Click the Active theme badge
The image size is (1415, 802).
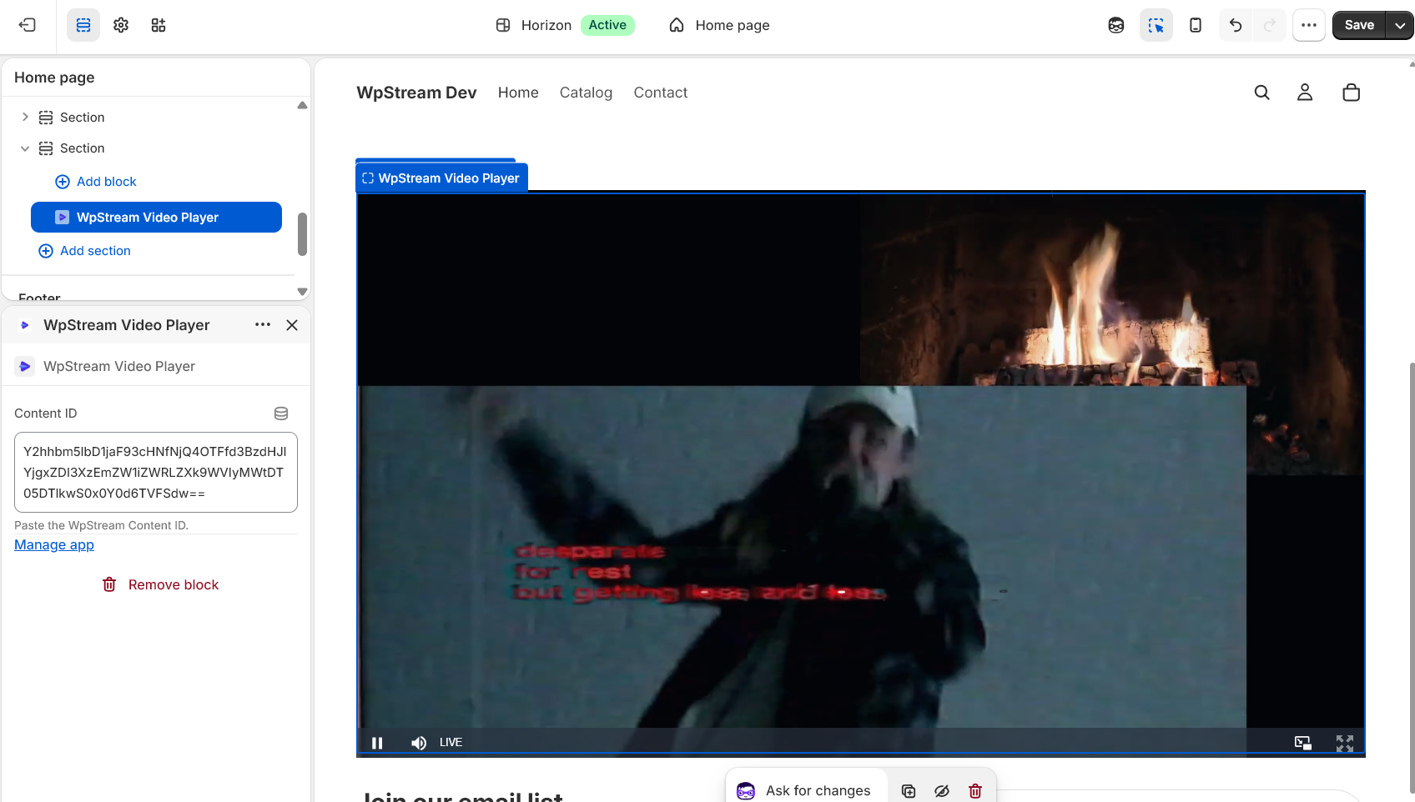(607, 25)
